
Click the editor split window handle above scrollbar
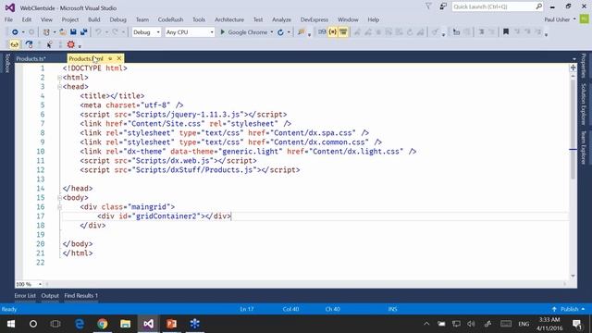(573, 68)
